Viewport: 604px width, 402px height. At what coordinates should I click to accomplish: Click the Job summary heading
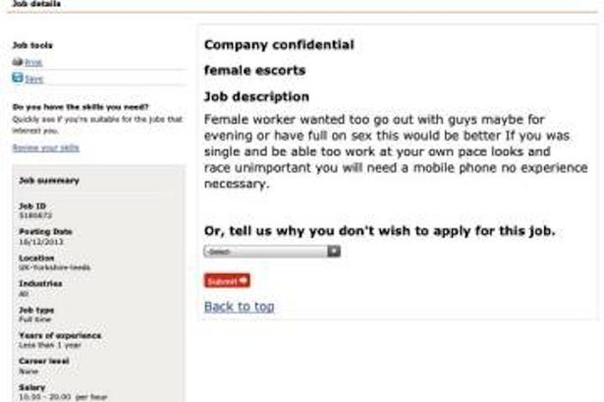coord(49,181)
